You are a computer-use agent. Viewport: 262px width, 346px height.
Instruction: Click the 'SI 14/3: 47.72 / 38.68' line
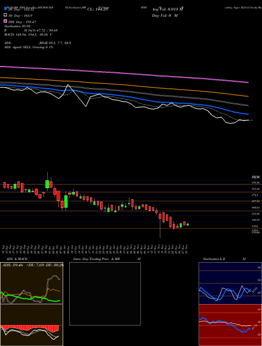[40, 30]
